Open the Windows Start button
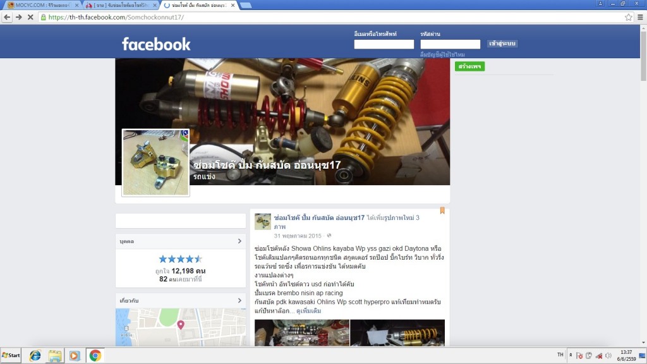This screenshot has height=364, width=647. click(x=11, y=355)
